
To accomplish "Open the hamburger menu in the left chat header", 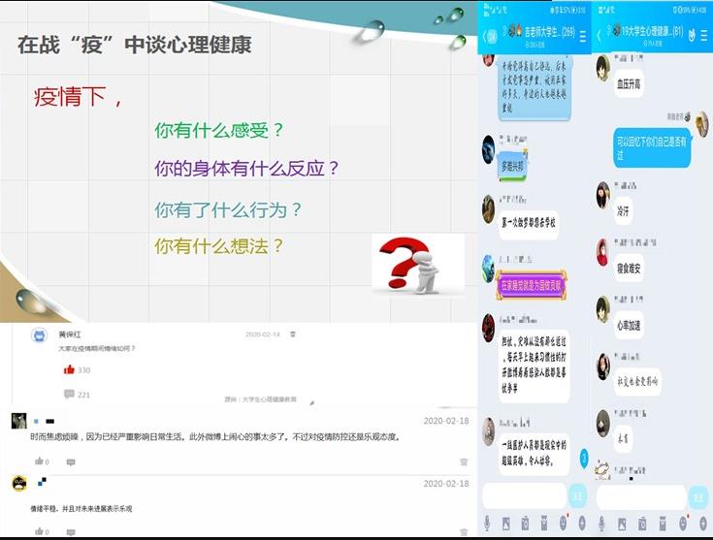I will (583, 35).
